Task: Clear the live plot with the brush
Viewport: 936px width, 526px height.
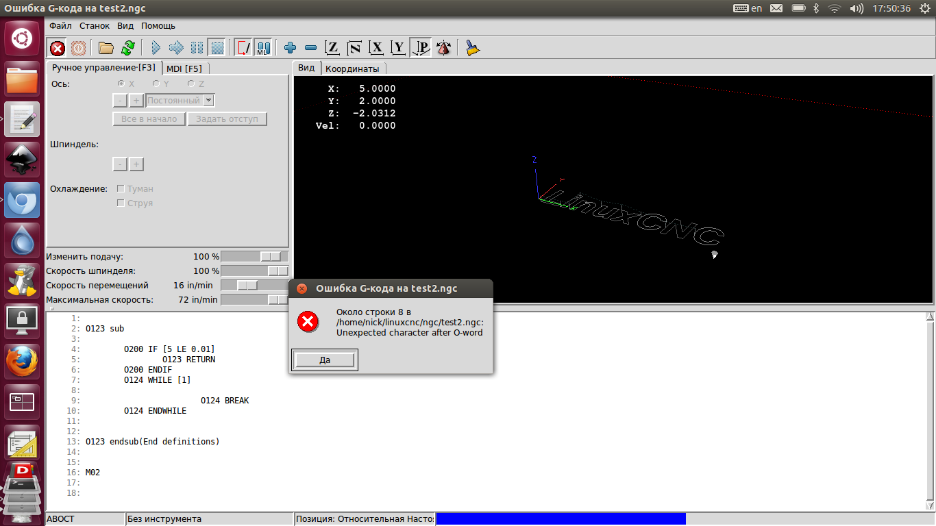Action: 472,48
